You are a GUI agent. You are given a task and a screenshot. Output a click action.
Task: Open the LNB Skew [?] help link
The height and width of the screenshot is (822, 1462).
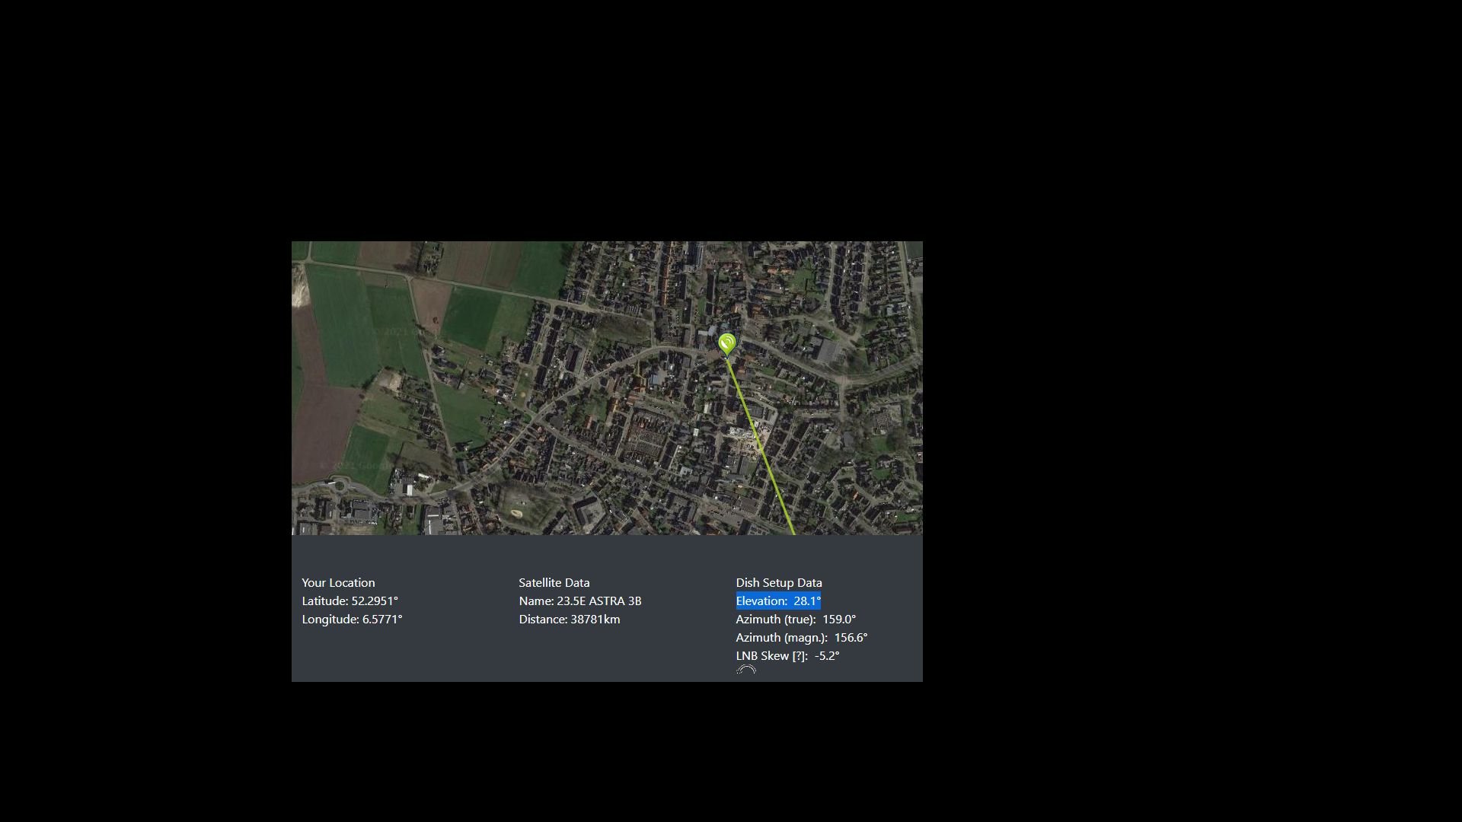tap(798, 656)
